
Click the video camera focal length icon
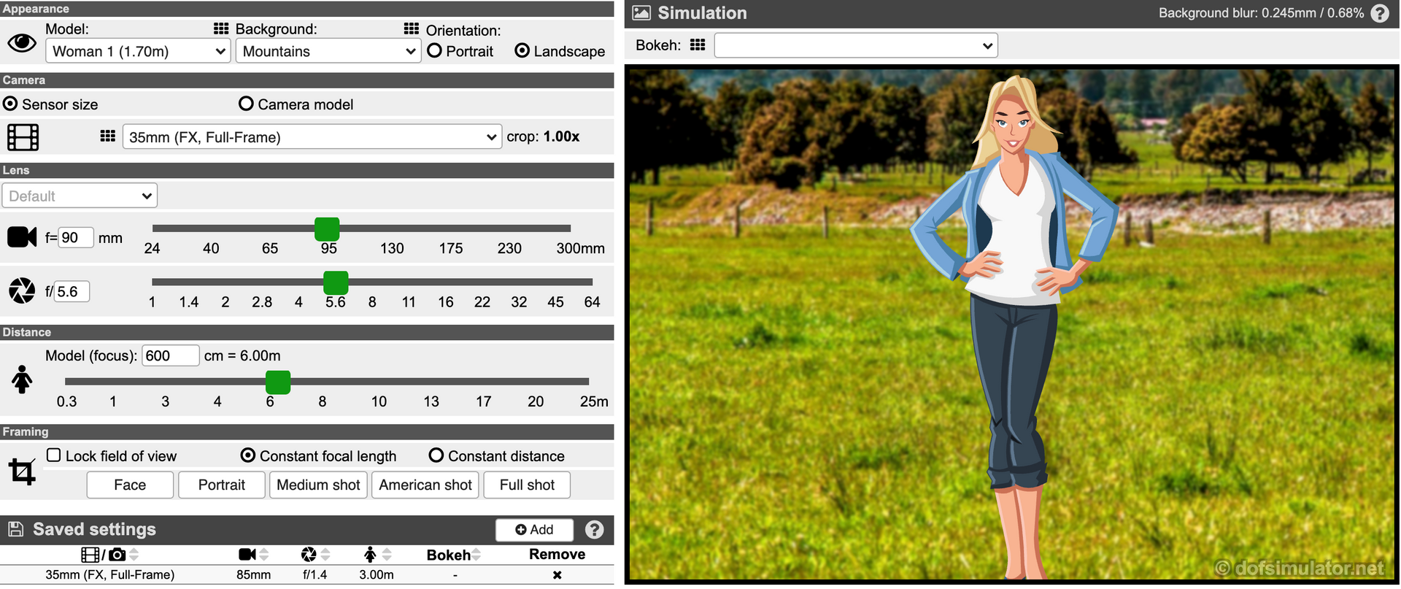pos(22,237)
